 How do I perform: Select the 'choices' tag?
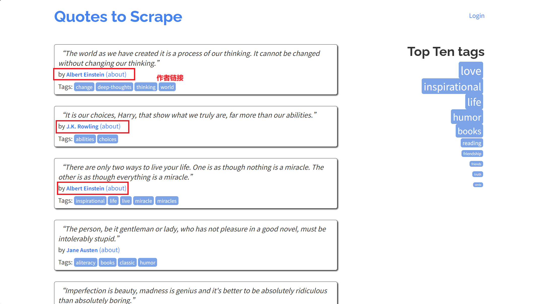point(107,139)
